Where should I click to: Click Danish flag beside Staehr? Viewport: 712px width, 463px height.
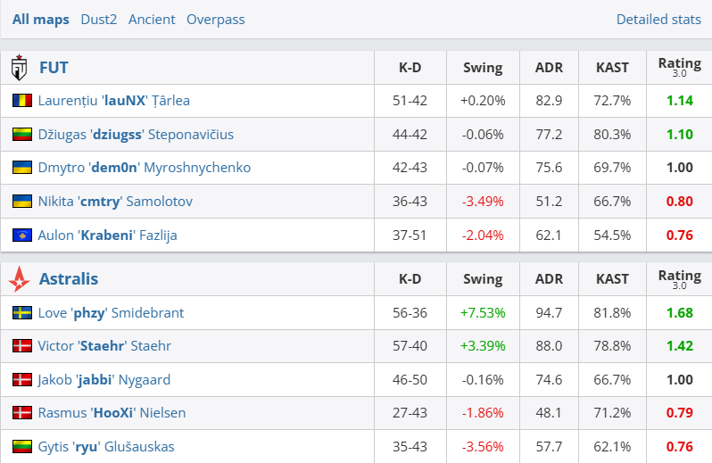(x=22, y=346)
